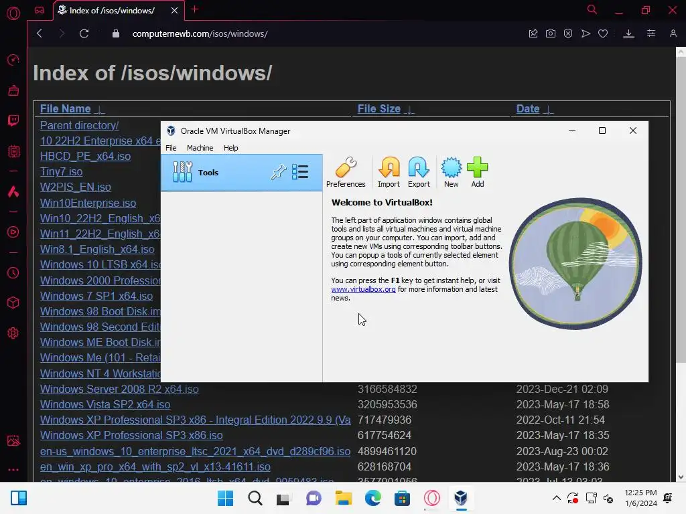
Task: Create a New virtual machine
Action: [451, 172]
